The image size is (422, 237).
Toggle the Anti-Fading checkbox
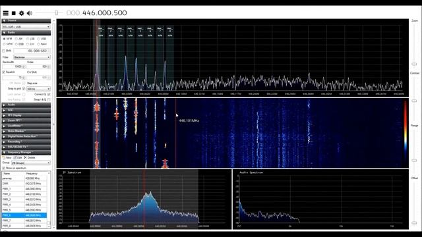24,99
